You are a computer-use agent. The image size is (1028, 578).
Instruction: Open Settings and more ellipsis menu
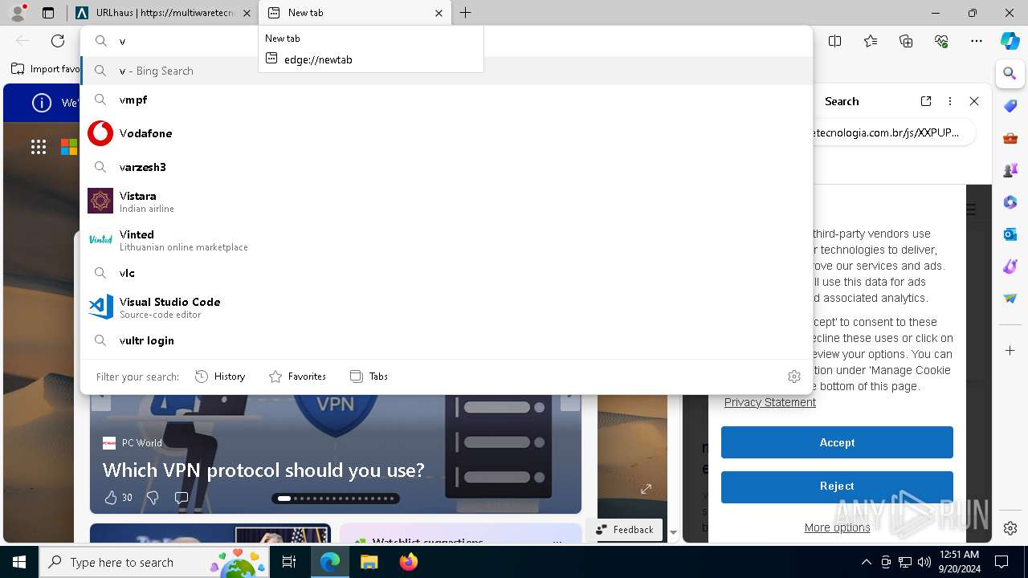977,41
